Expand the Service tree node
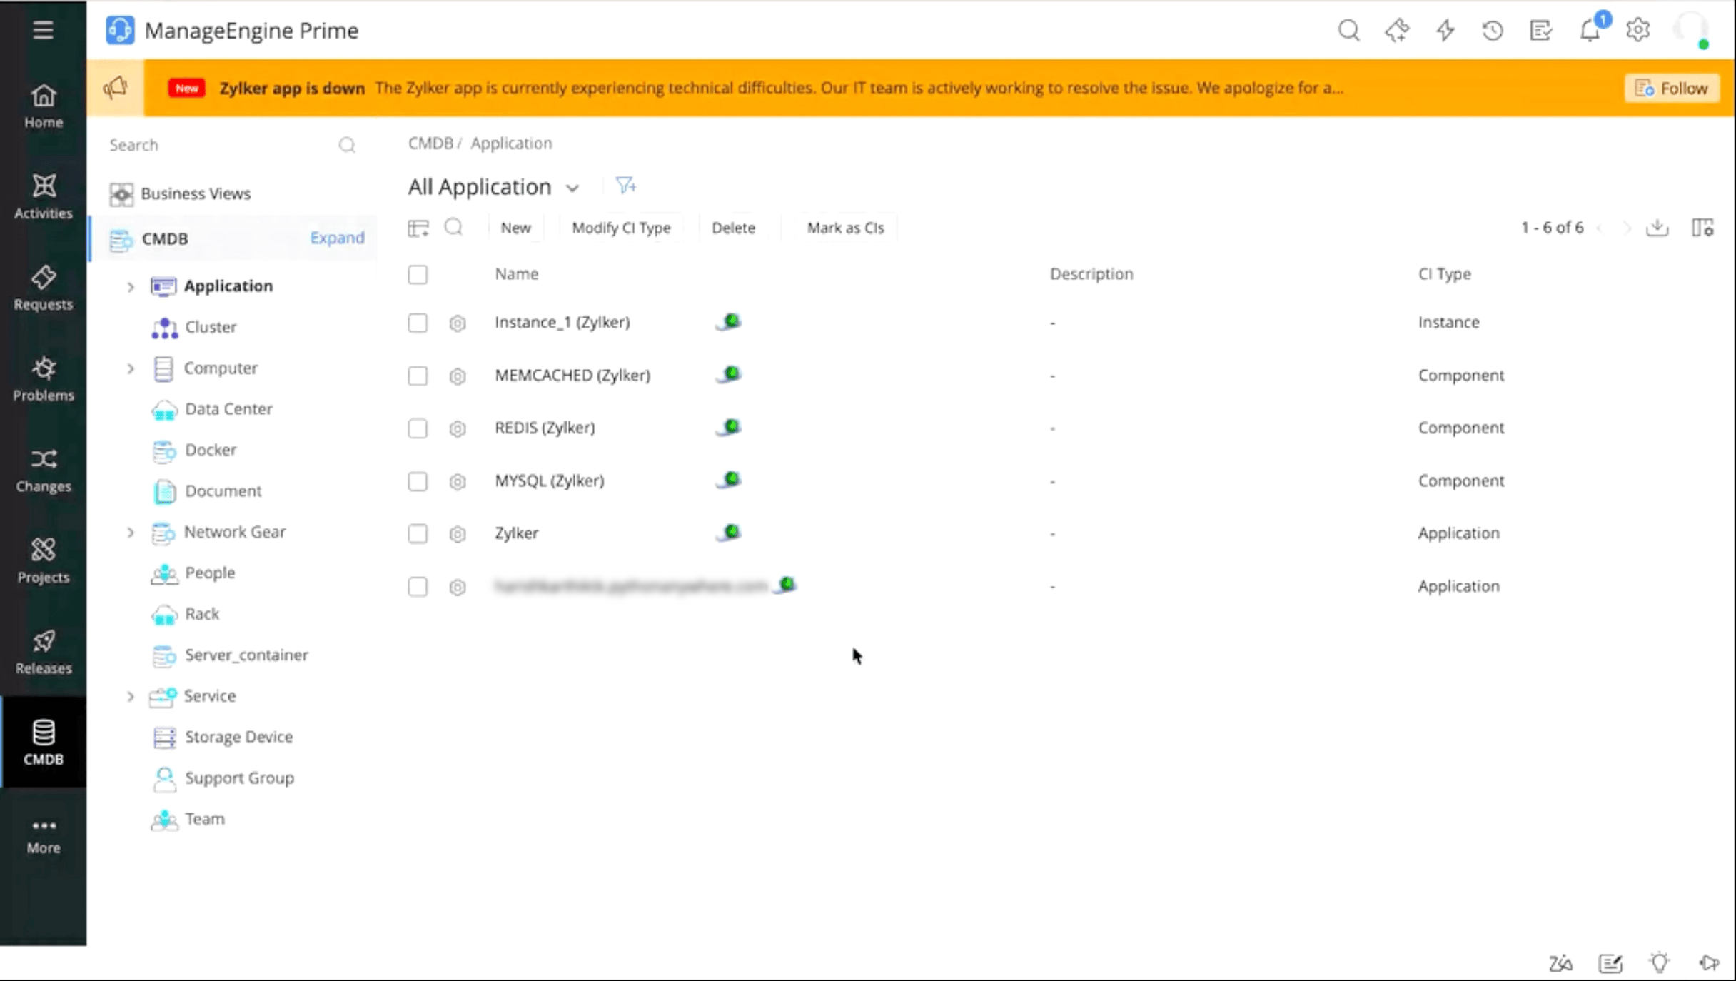The image size is (1736, 981). (x=130, y=696)
